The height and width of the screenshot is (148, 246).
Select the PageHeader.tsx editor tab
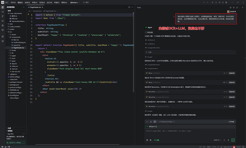click(x=36, y=7)
